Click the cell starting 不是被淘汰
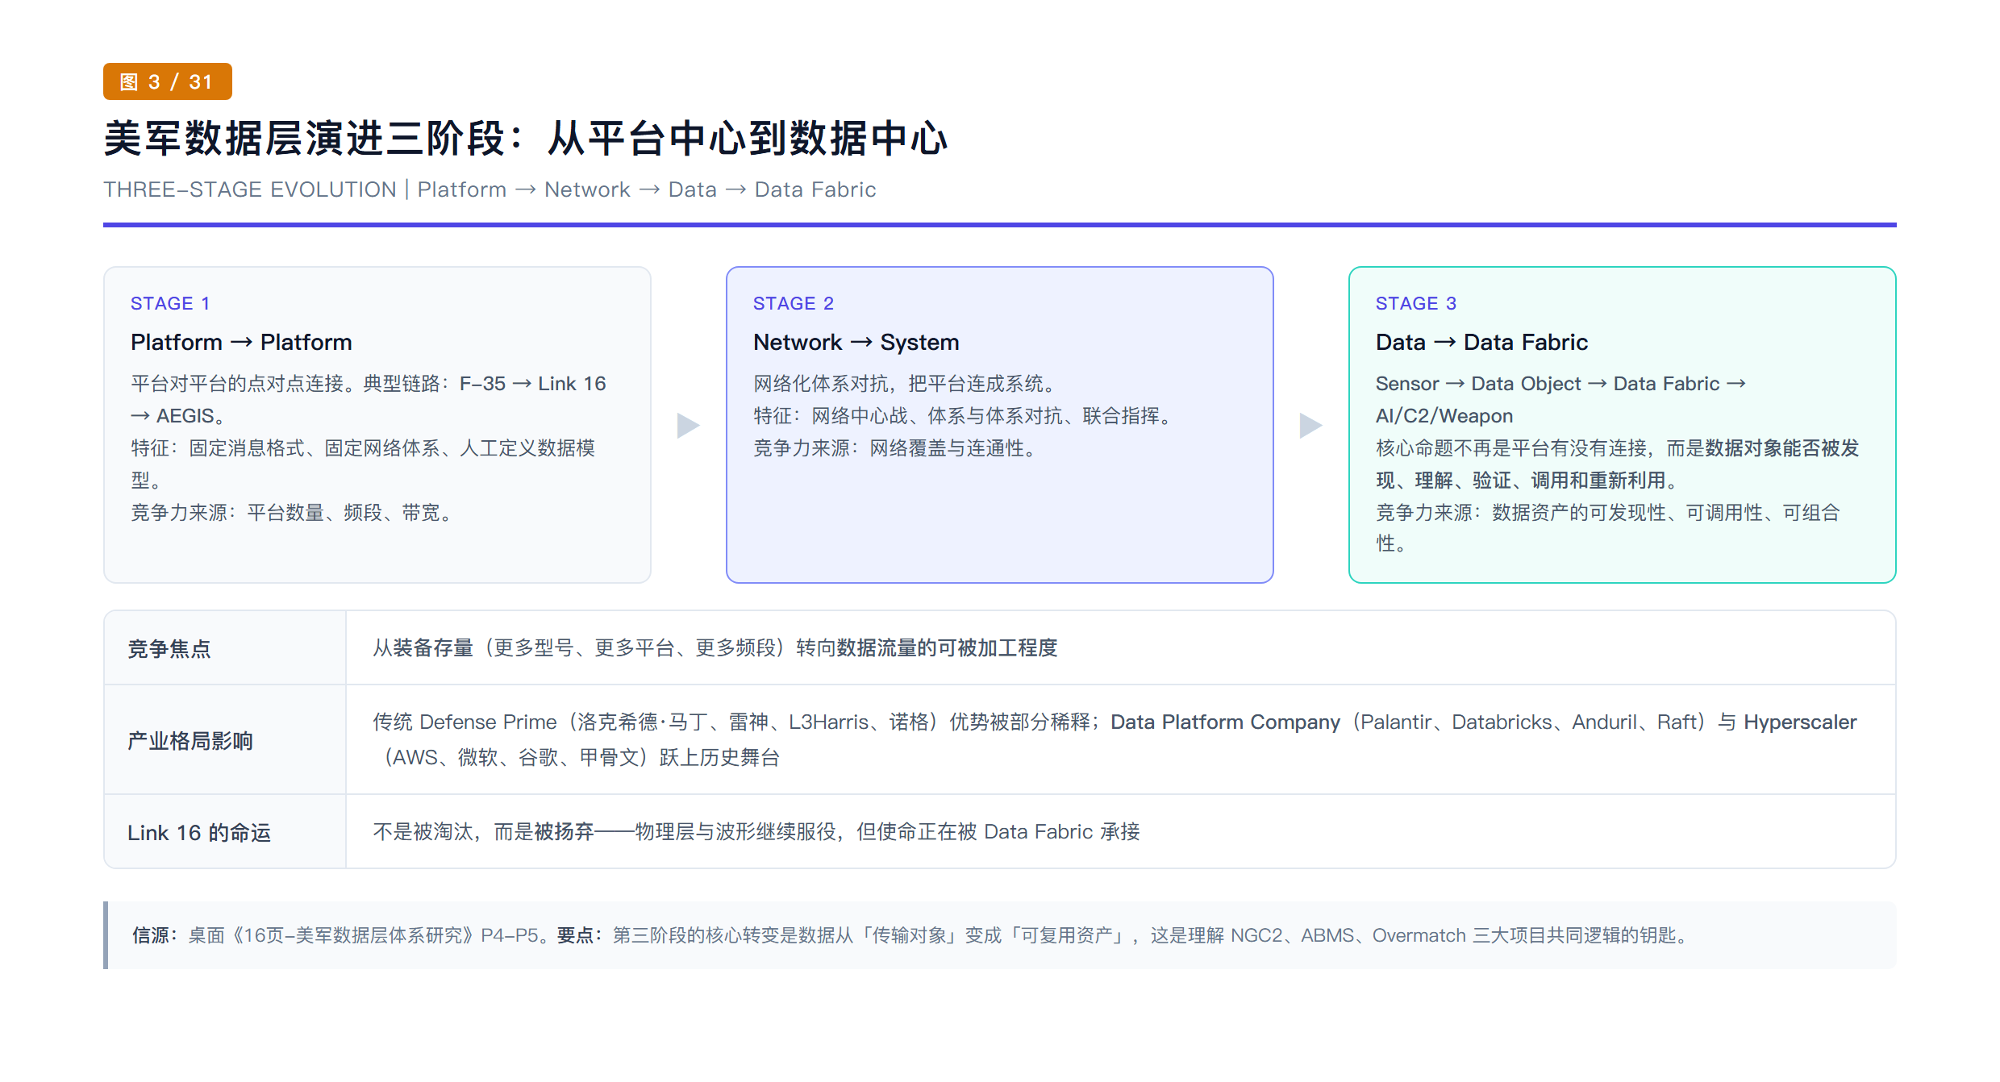2000x1082 pixels. click(1121, 832)
